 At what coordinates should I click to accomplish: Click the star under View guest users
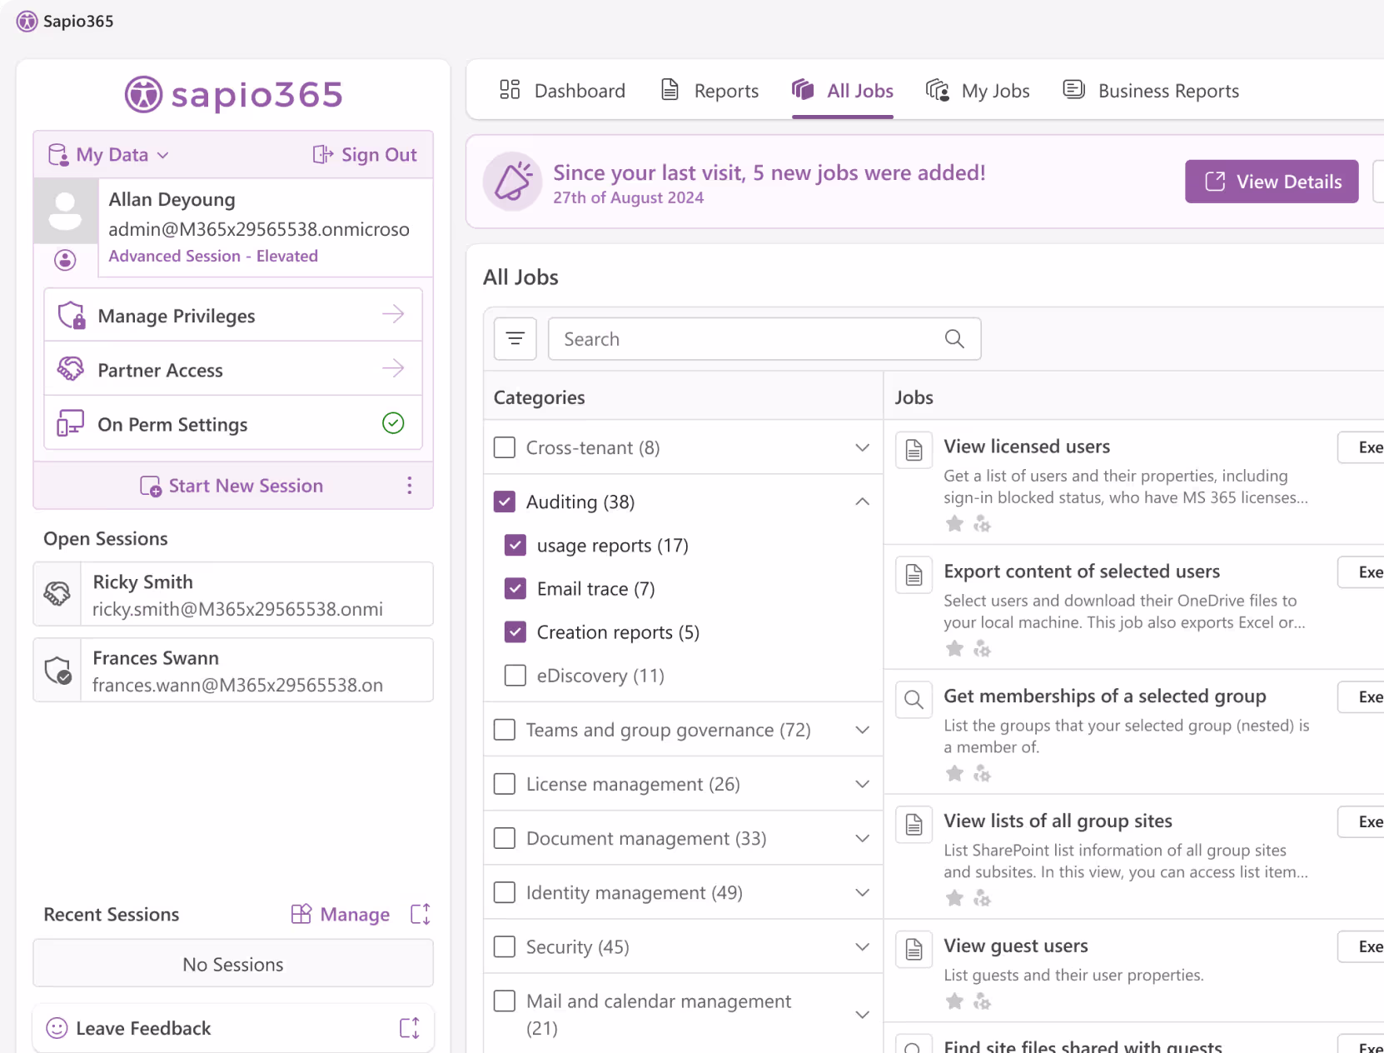954,1001
